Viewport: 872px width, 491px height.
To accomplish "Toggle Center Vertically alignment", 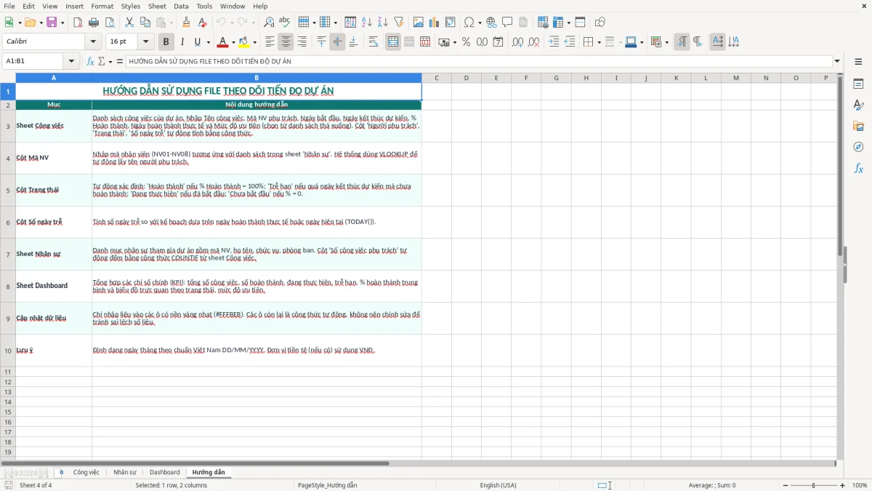I will pyautogui.click(x=337, y=42).
